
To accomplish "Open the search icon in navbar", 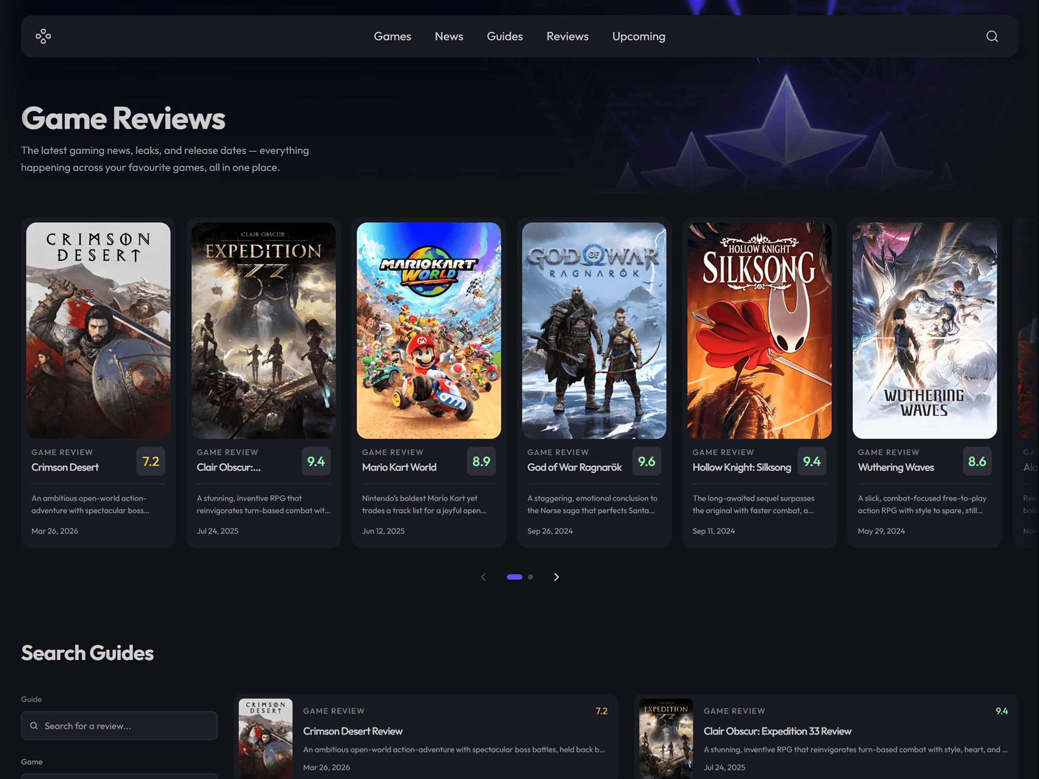I will pyautogui.click(x=992, y=36).
